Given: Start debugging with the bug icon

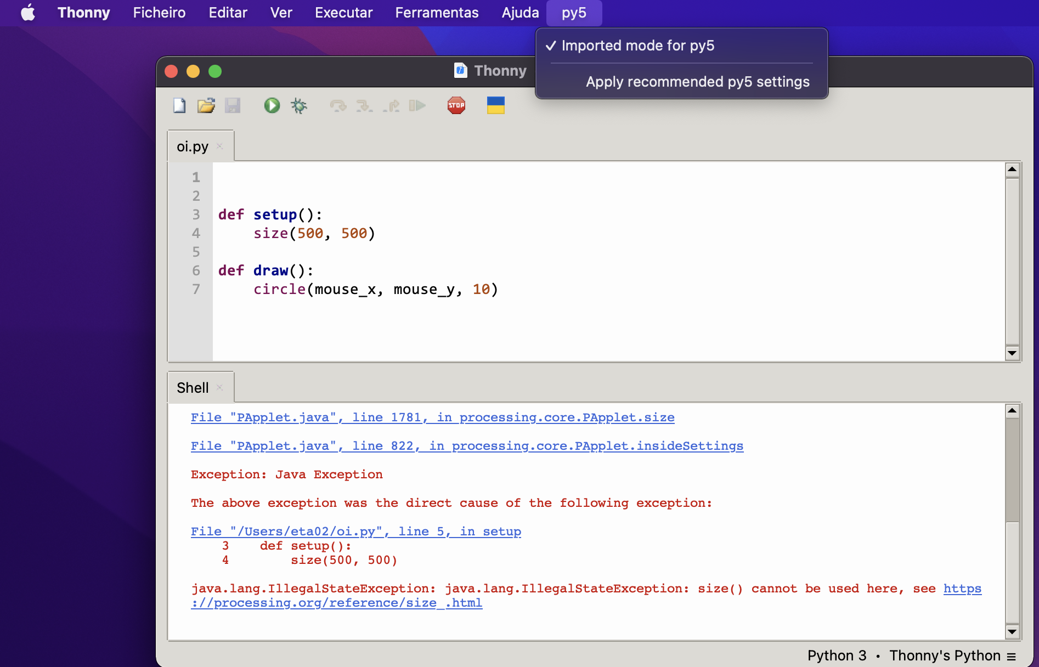Looking at the screenshot, I should (x=299, y=105).
